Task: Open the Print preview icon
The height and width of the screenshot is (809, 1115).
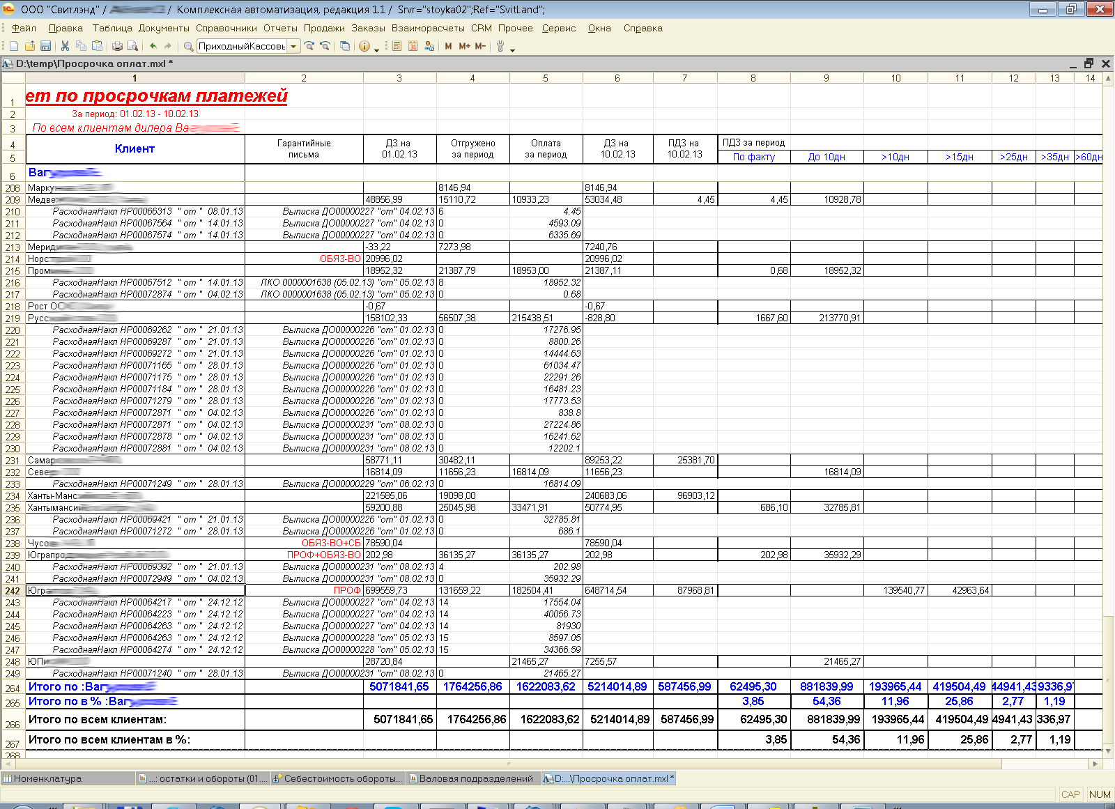Action: 132,46
